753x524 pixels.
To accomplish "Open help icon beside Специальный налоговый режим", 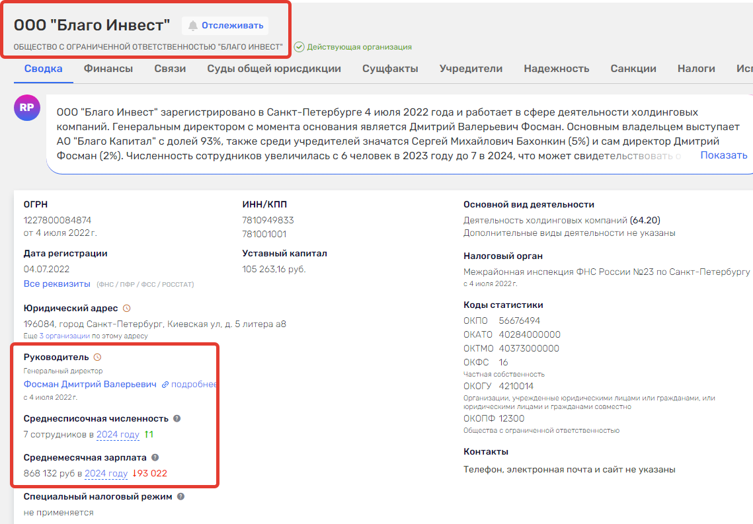I will 180,497.
